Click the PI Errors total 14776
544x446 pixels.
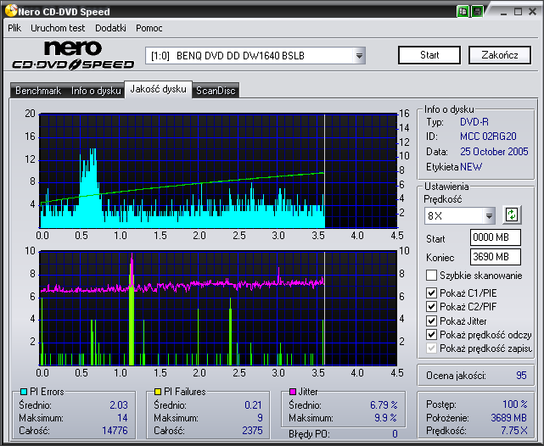click(x=115, y=431)
